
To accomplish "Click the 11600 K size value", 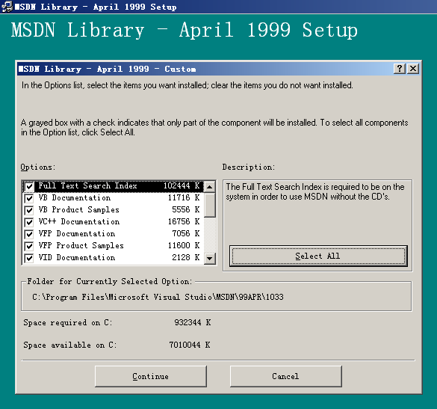I will [x=184, y=246].
